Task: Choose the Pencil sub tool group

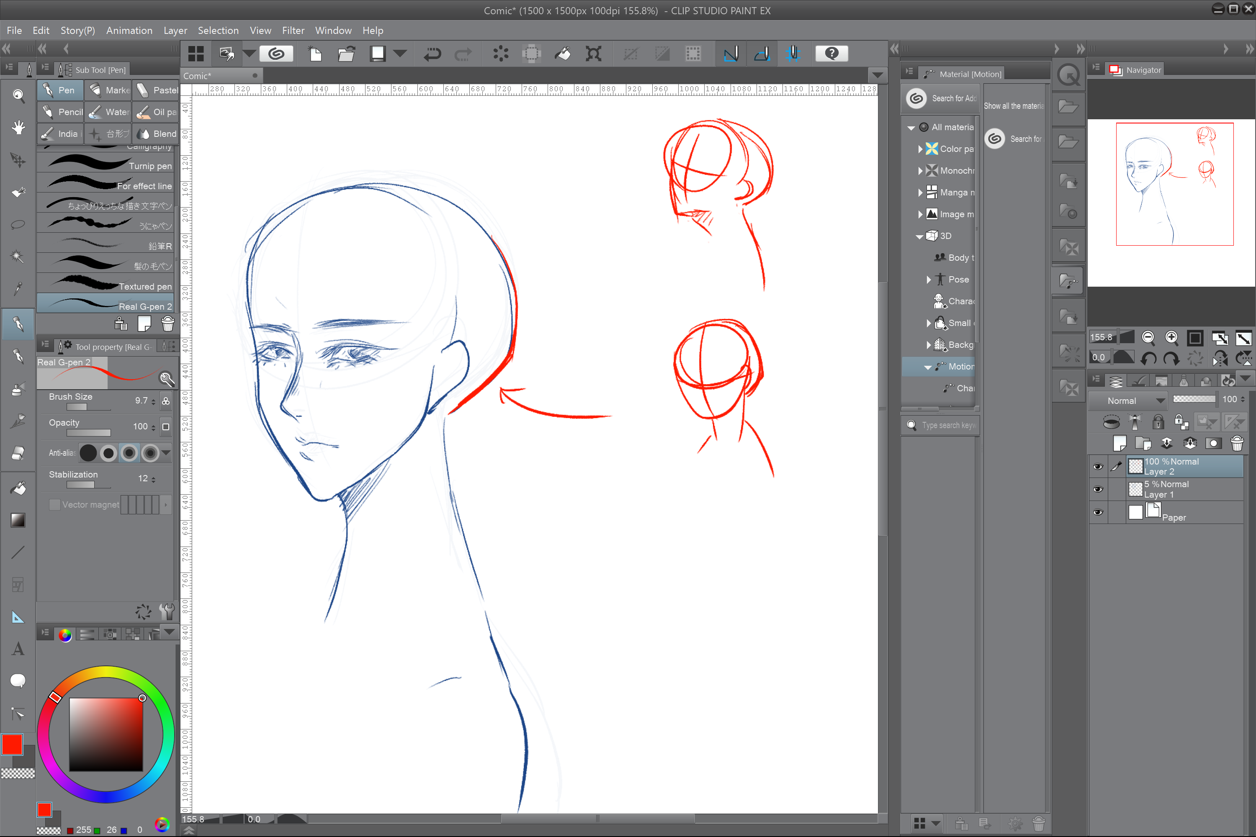Action: pyautogui.click(x=61, y=112)
